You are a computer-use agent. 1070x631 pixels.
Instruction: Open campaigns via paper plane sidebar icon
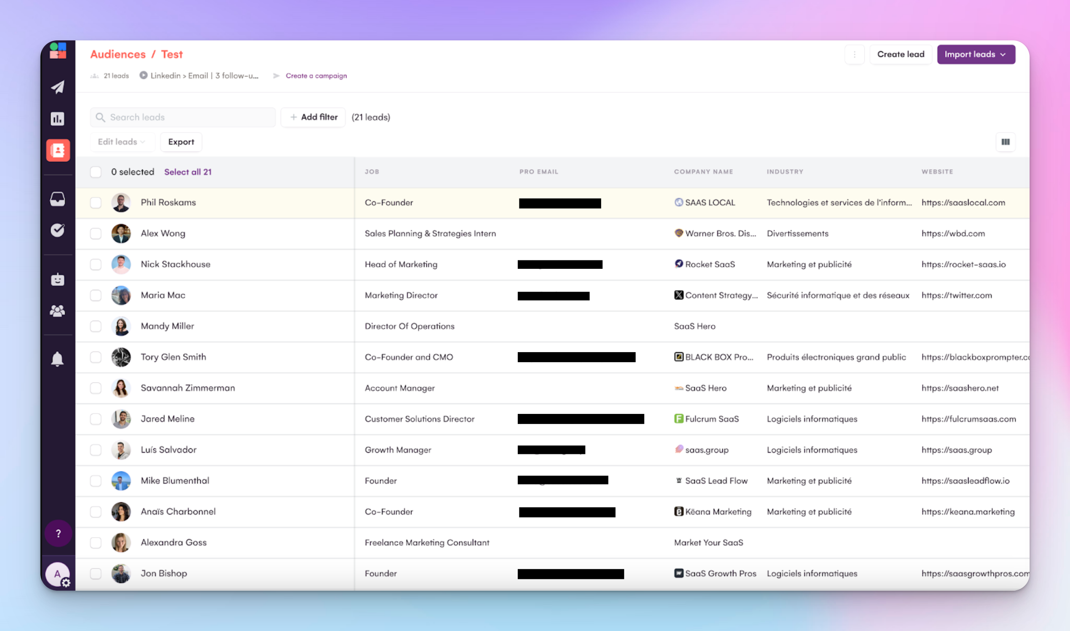(57, 87)
